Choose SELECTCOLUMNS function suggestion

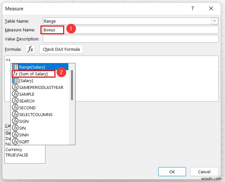point(40,114)
